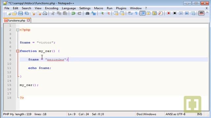Screen dimensions: 211x118
Task: Close document with menu bar X
Action: 207,8
